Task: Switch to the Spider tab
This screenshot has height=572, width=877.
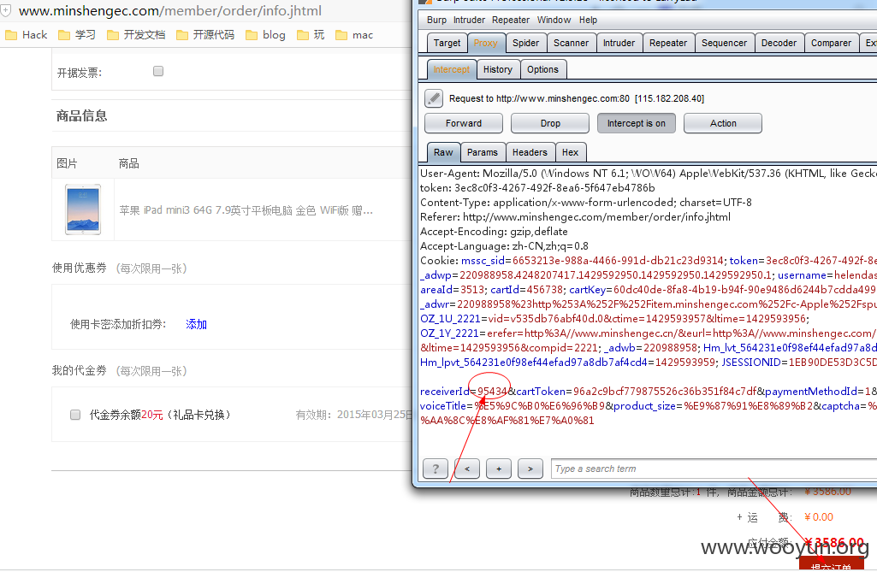Action: [525, 43]
